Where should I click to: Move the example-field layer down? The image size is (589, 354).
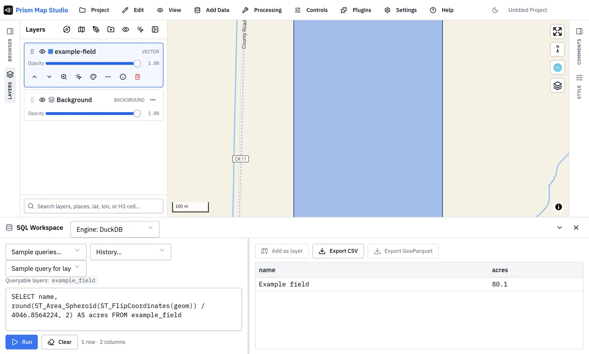[49, 77]
